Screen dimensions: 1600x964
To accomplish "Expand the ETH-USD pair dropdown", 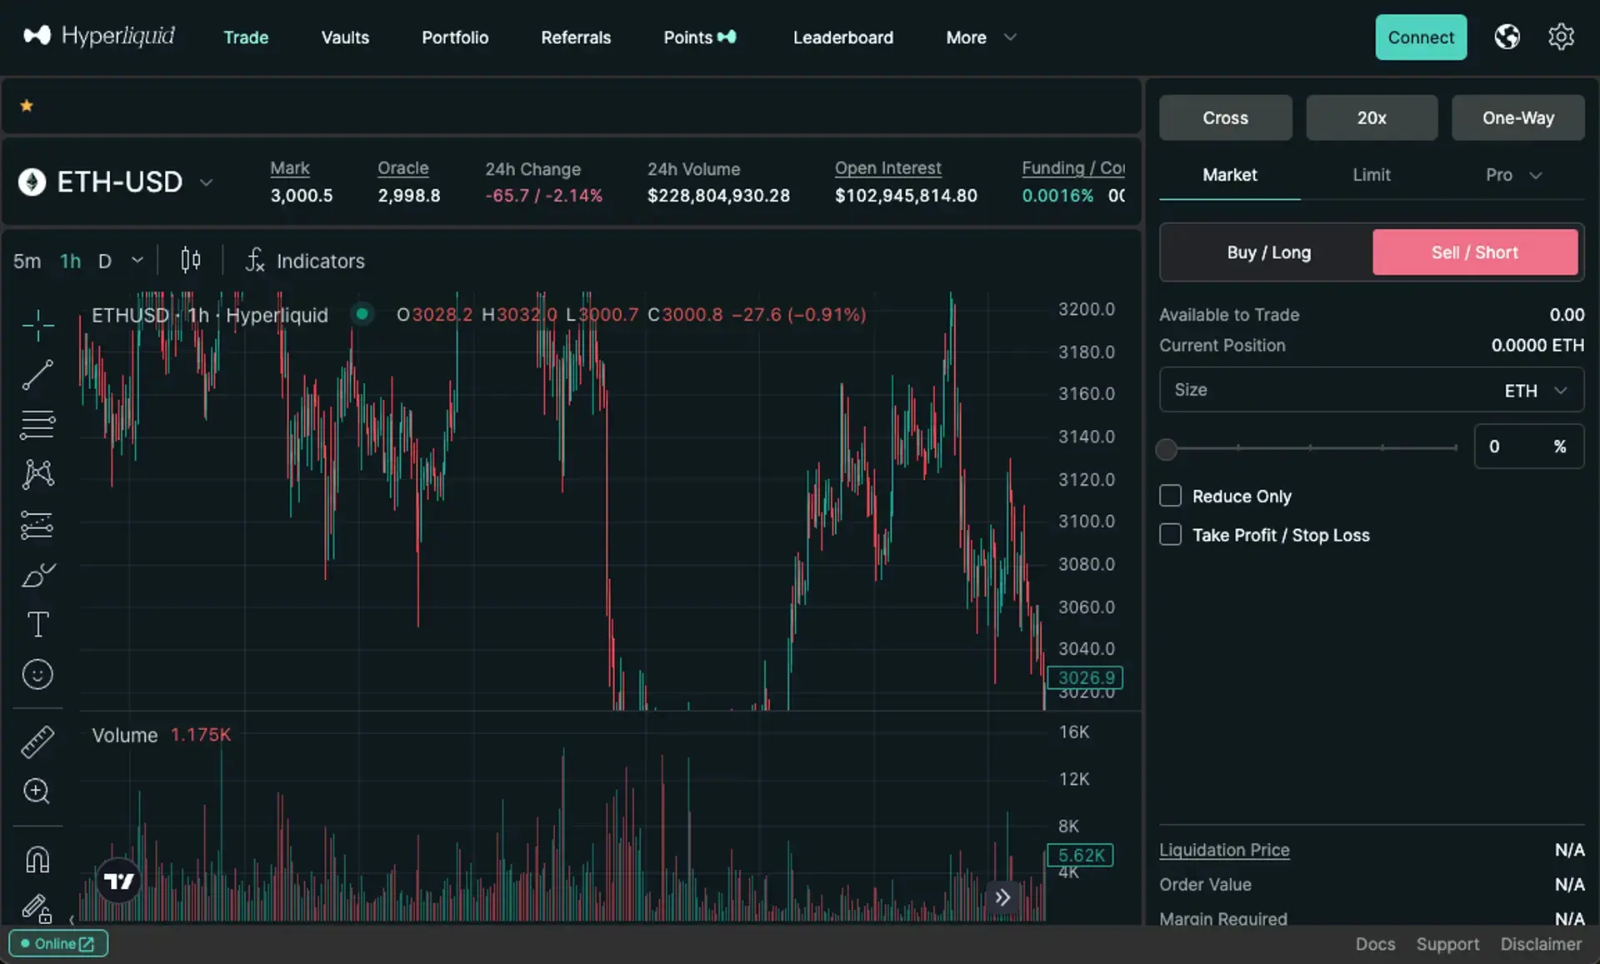I will click(207, 182).
